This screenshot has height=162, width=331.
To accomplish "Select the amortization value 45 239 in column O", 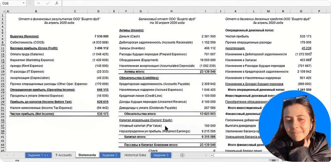I will click(x=306, y=48).
